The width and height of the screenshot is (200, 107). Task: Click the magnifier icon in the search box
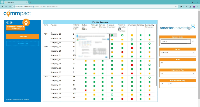point(188,42)
